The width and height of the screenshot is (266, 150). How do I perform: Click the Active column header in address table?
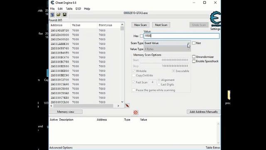tap(54, 120)
